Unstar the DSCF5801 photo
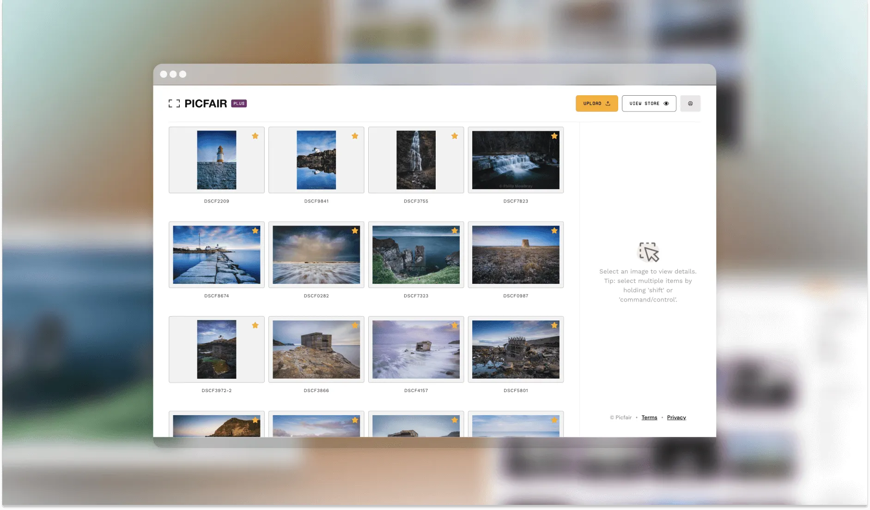The height and width of the screenshot is (510, 870). pyautogui.click(x=554, y=326)
